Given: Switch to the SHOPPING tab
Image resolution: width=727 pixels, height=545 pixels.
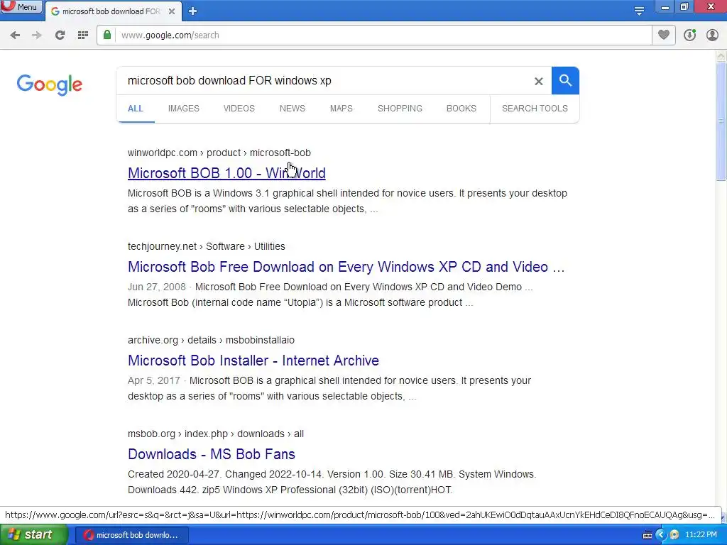Looking at the screenshot, I should [400, 109].
